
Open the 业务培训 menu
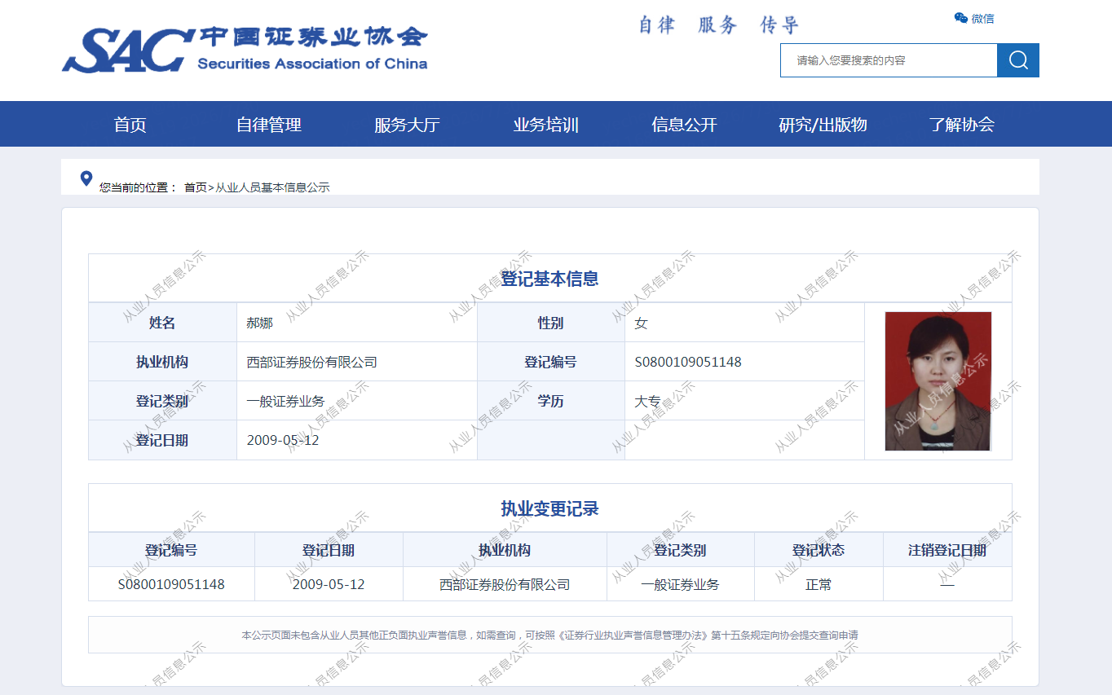[545, 125]
